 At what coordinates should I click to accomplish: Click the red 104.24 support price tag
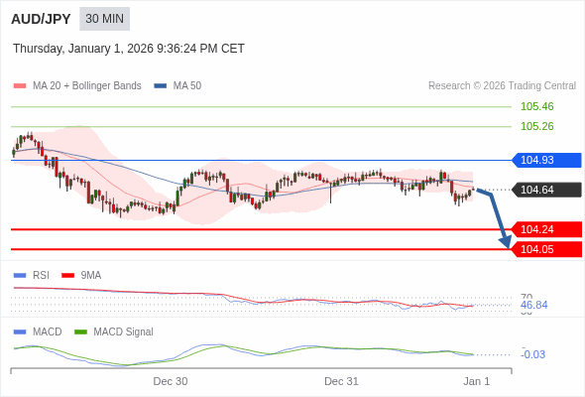click(x=546, y=229)
